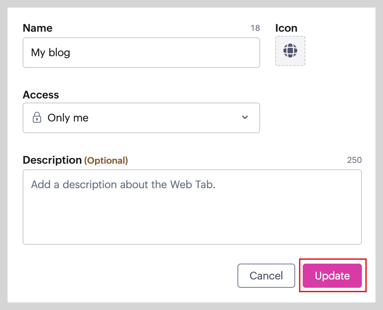The height and width of the screenshot is (310, 383).
Task: Click the "Icon" label heading
Action: tap(286, 28)
